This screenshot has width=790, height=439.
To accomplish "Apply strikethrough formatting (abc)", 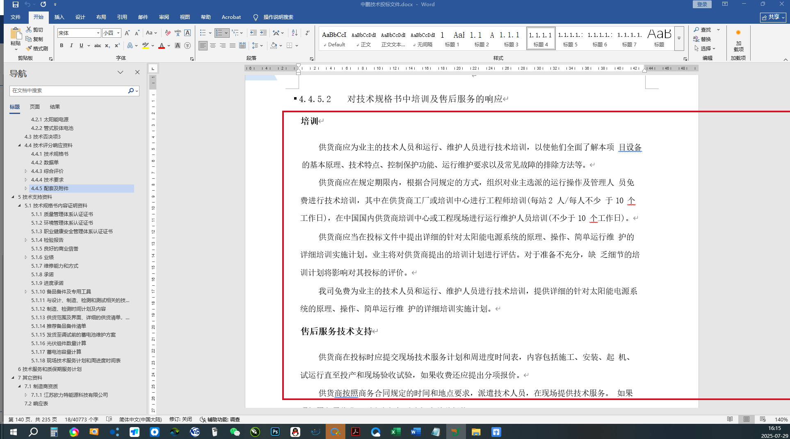I will 98,45.
